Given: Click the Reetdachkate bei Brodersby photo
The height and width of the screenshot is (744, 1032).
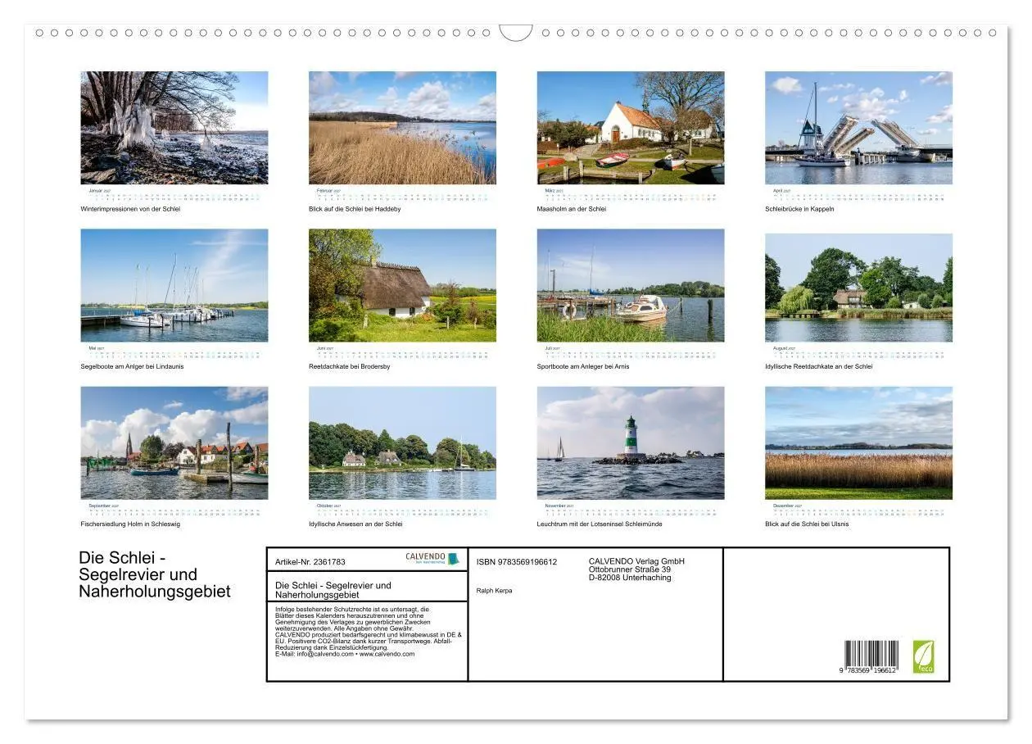Looking at the screenshot, I should 402,285.
